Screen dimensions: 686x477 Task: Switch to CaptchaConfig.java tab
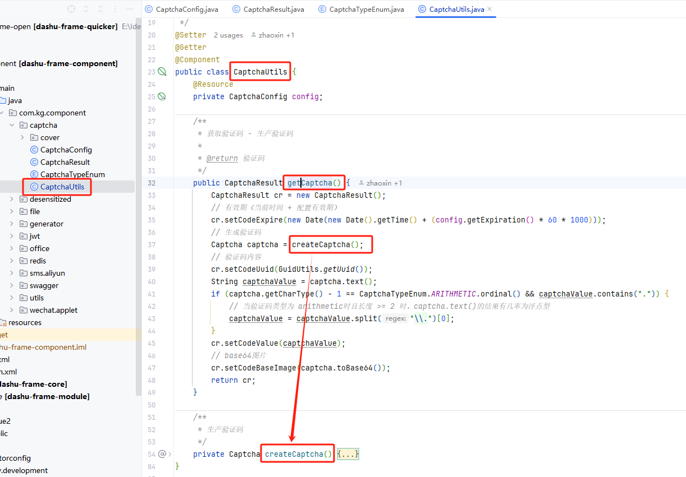[x=181, y=9]
